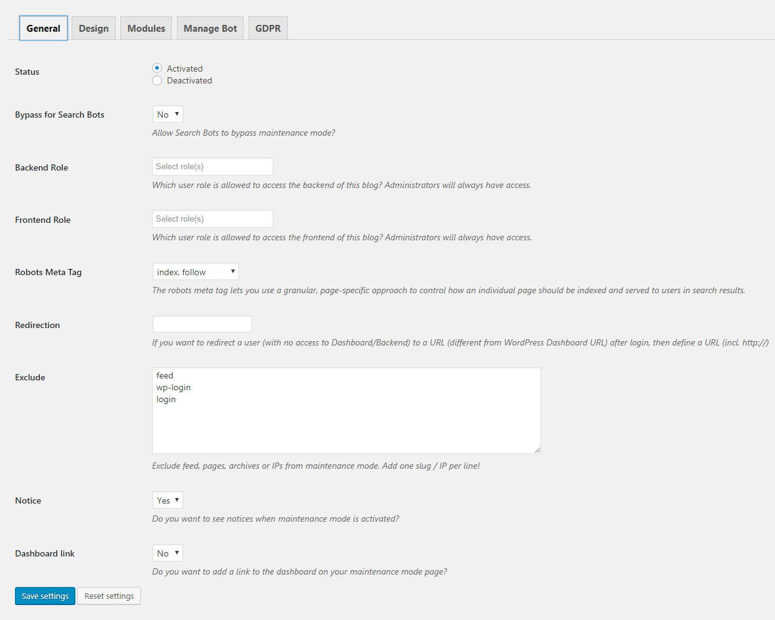Screen dimensions: 775x620
Task: Open the Manage Bot tab
Action: point(210,27)
